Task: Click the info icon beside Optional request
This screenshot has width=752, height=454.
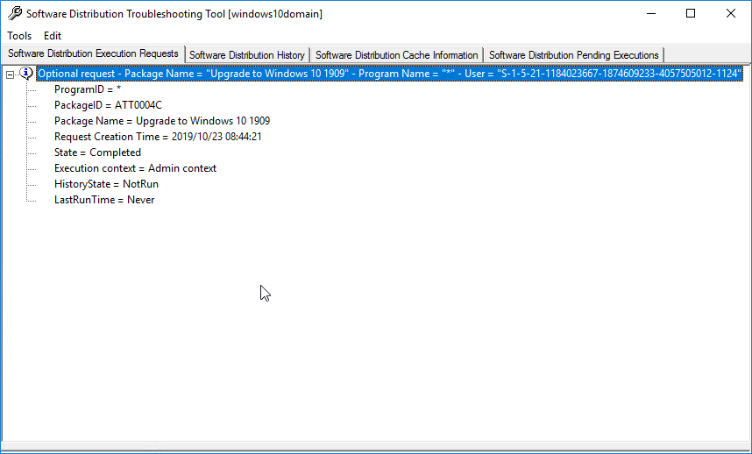Action: (26, 74)
